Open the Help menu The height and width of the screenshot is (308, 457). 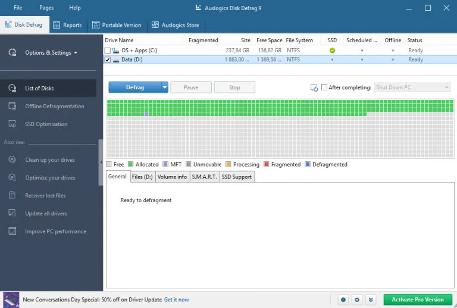pyautogui.click(x=74, y=8)
